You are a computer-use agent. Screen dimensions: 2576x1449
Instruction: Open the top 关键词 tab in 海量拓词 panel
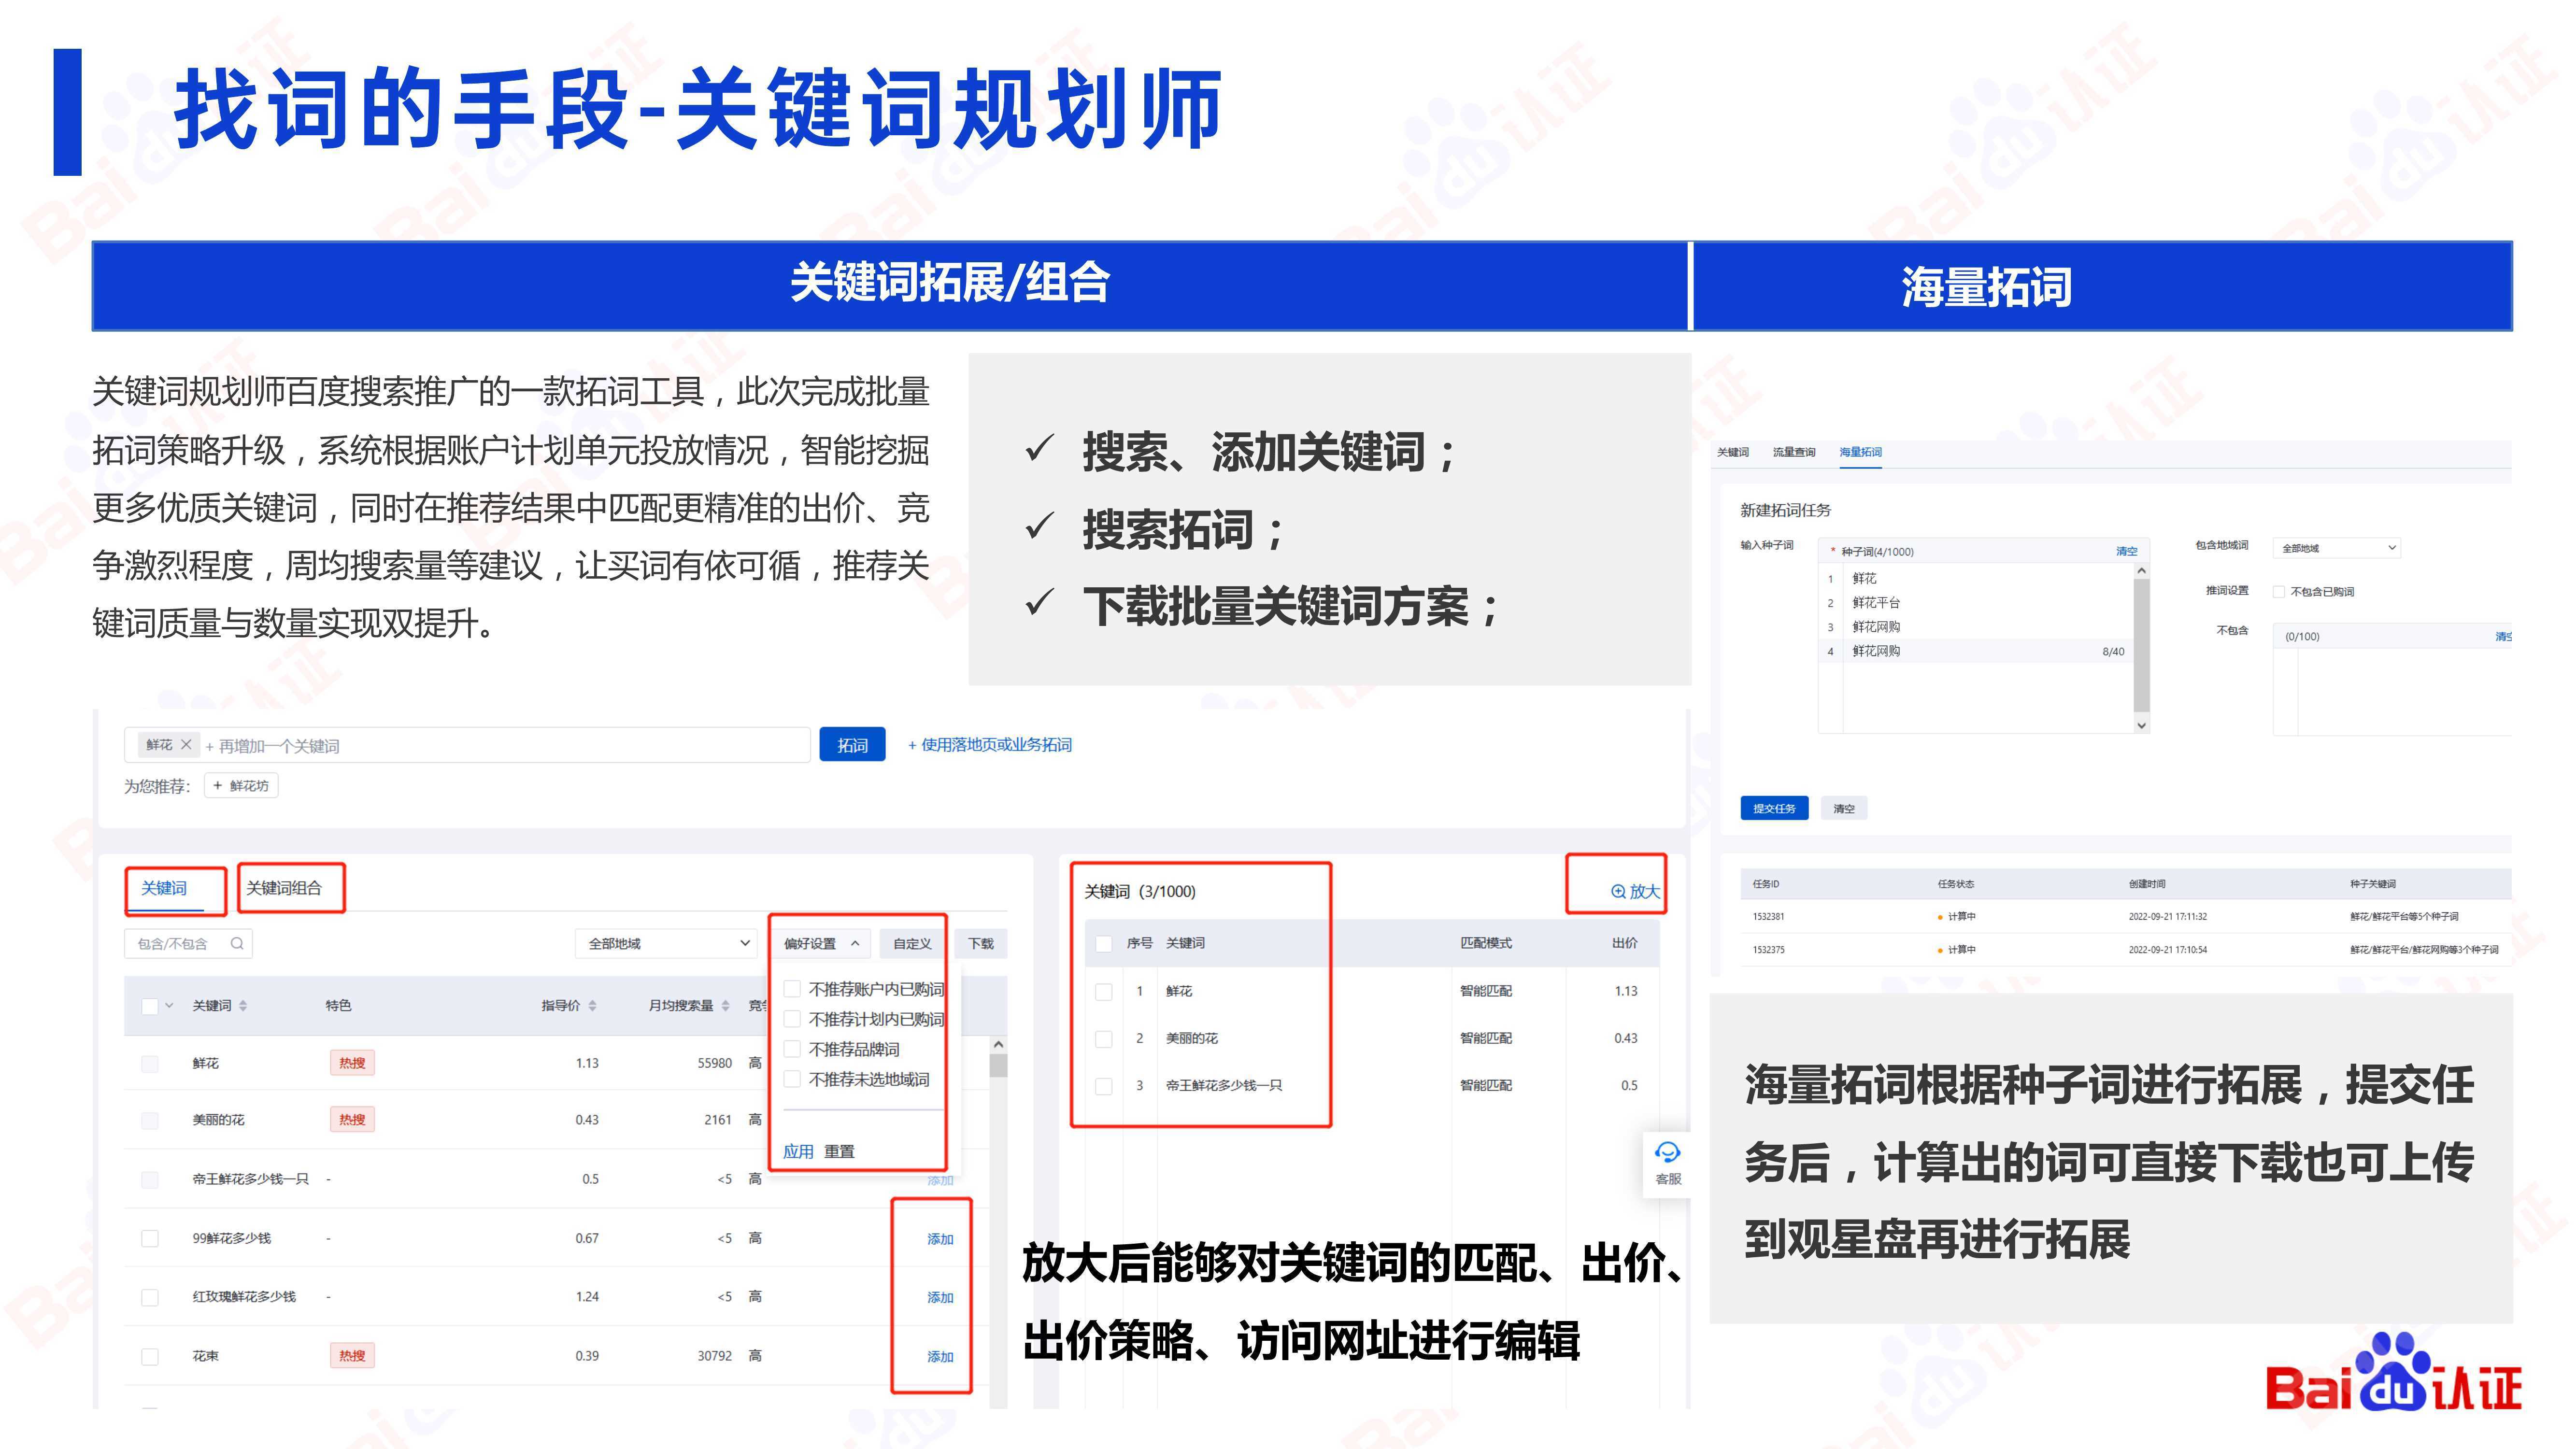coord(1733,452)
